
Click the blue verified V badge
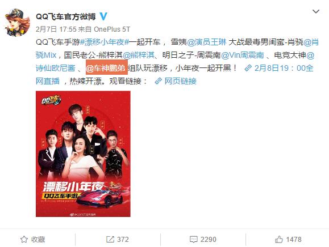coord(103,16)
